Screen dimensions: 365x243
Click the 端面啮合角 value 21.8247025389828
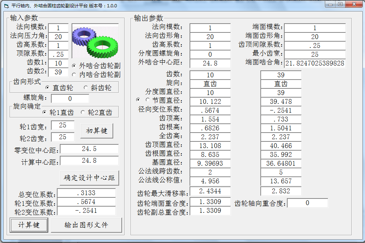tap(315, 63)
